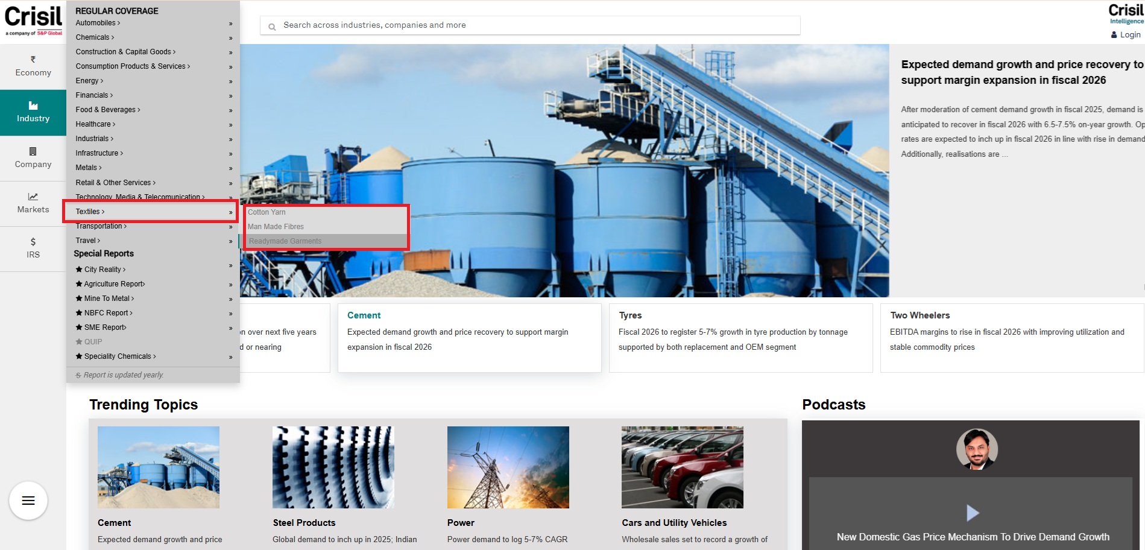This screenshot has height=550, width=1145.
Task: Click the IRS dollar icon
Action: pos(33,242)
